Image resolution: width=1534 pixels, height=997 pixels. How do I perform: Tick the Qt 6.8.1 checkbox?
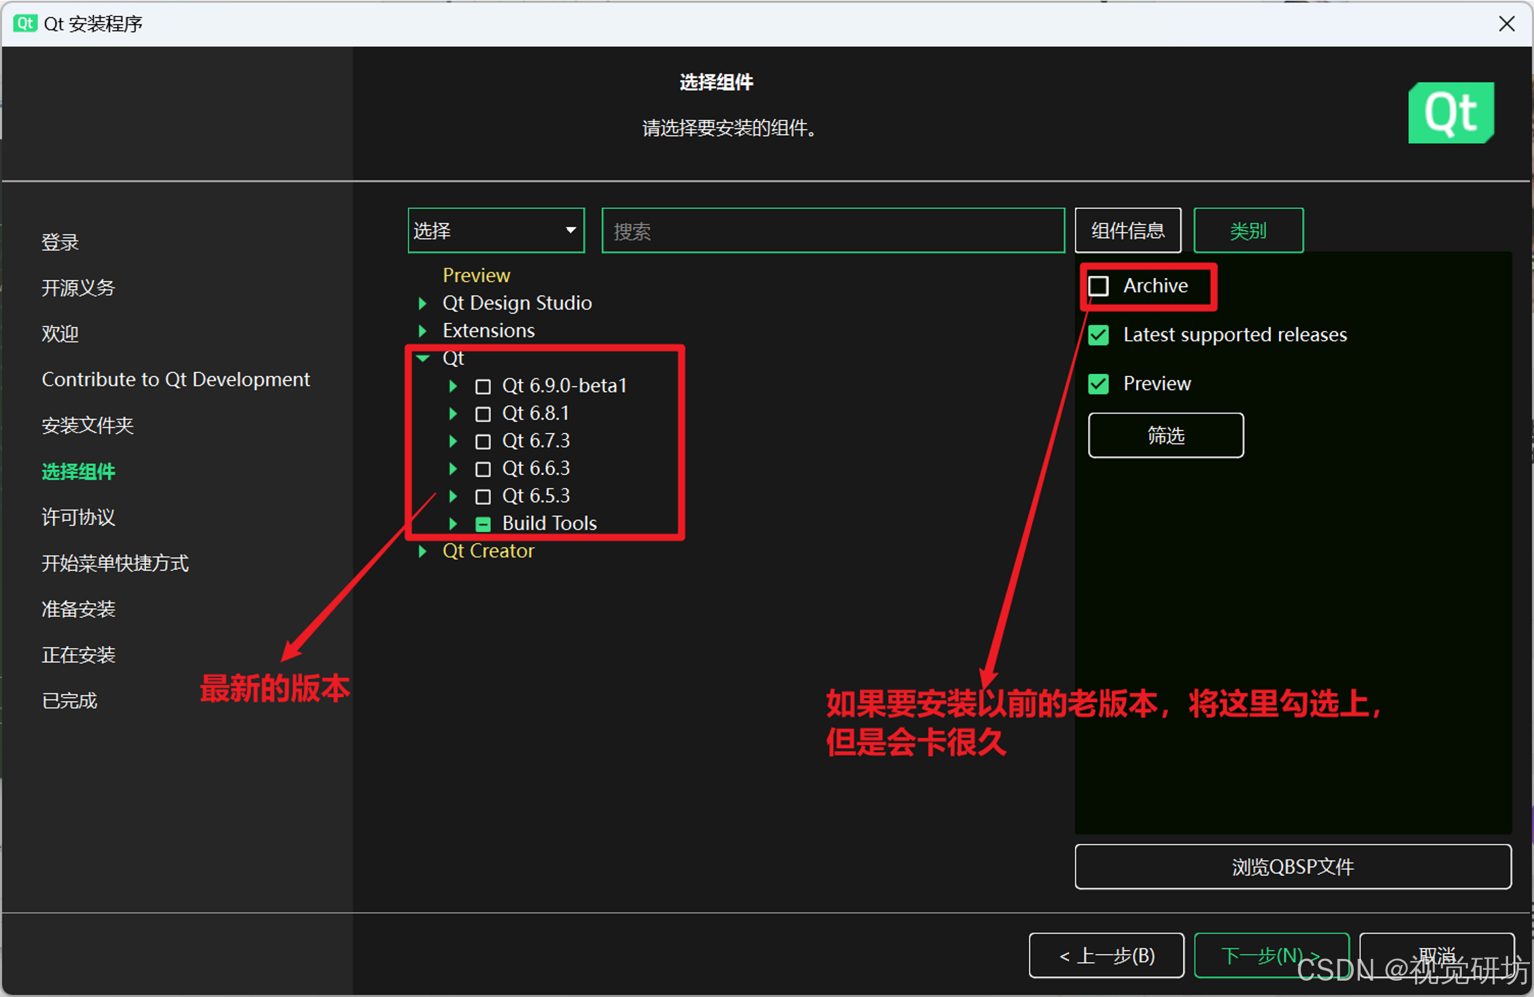pyautogui.click(x=483, y=413)
